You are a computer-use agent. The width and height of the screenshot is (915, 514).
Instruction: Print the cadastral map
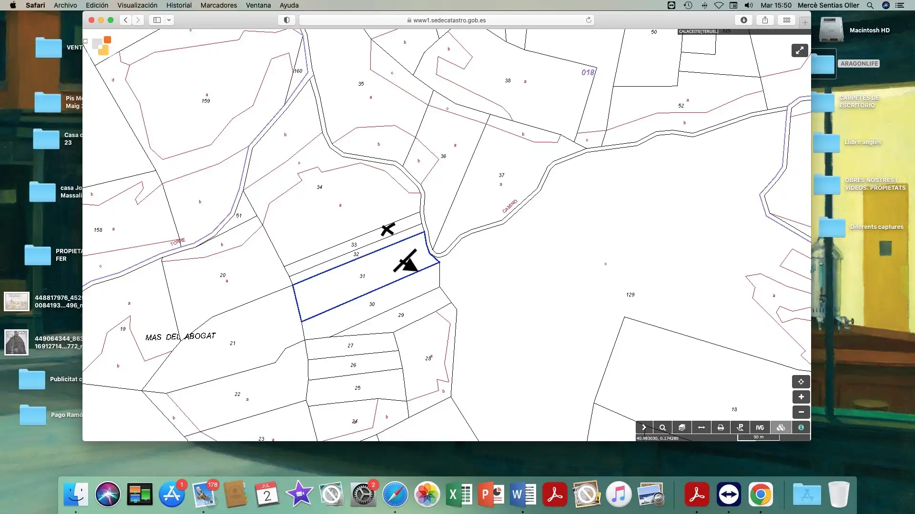coord(721,427)
